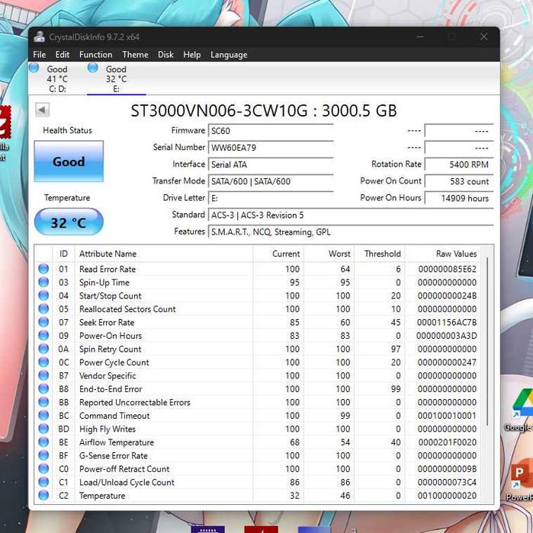The height and width of the screenshot is (533, 533).
Task: Click the 32 °C temperature button
Action: [x=69, y=222]
